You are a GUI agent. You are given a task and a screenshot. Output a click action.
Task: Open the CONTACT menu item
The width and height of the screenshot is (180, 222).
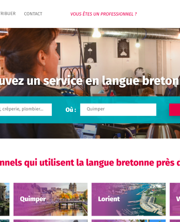click(x=33, y=14)
